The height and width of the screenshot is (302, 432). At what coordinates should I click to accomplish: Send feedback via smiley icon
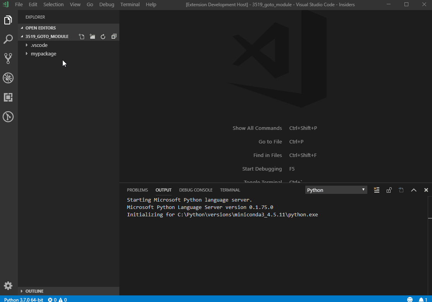click(x=410, y=300)
